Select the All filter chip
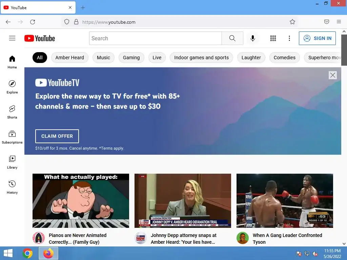 pos(40,58)
